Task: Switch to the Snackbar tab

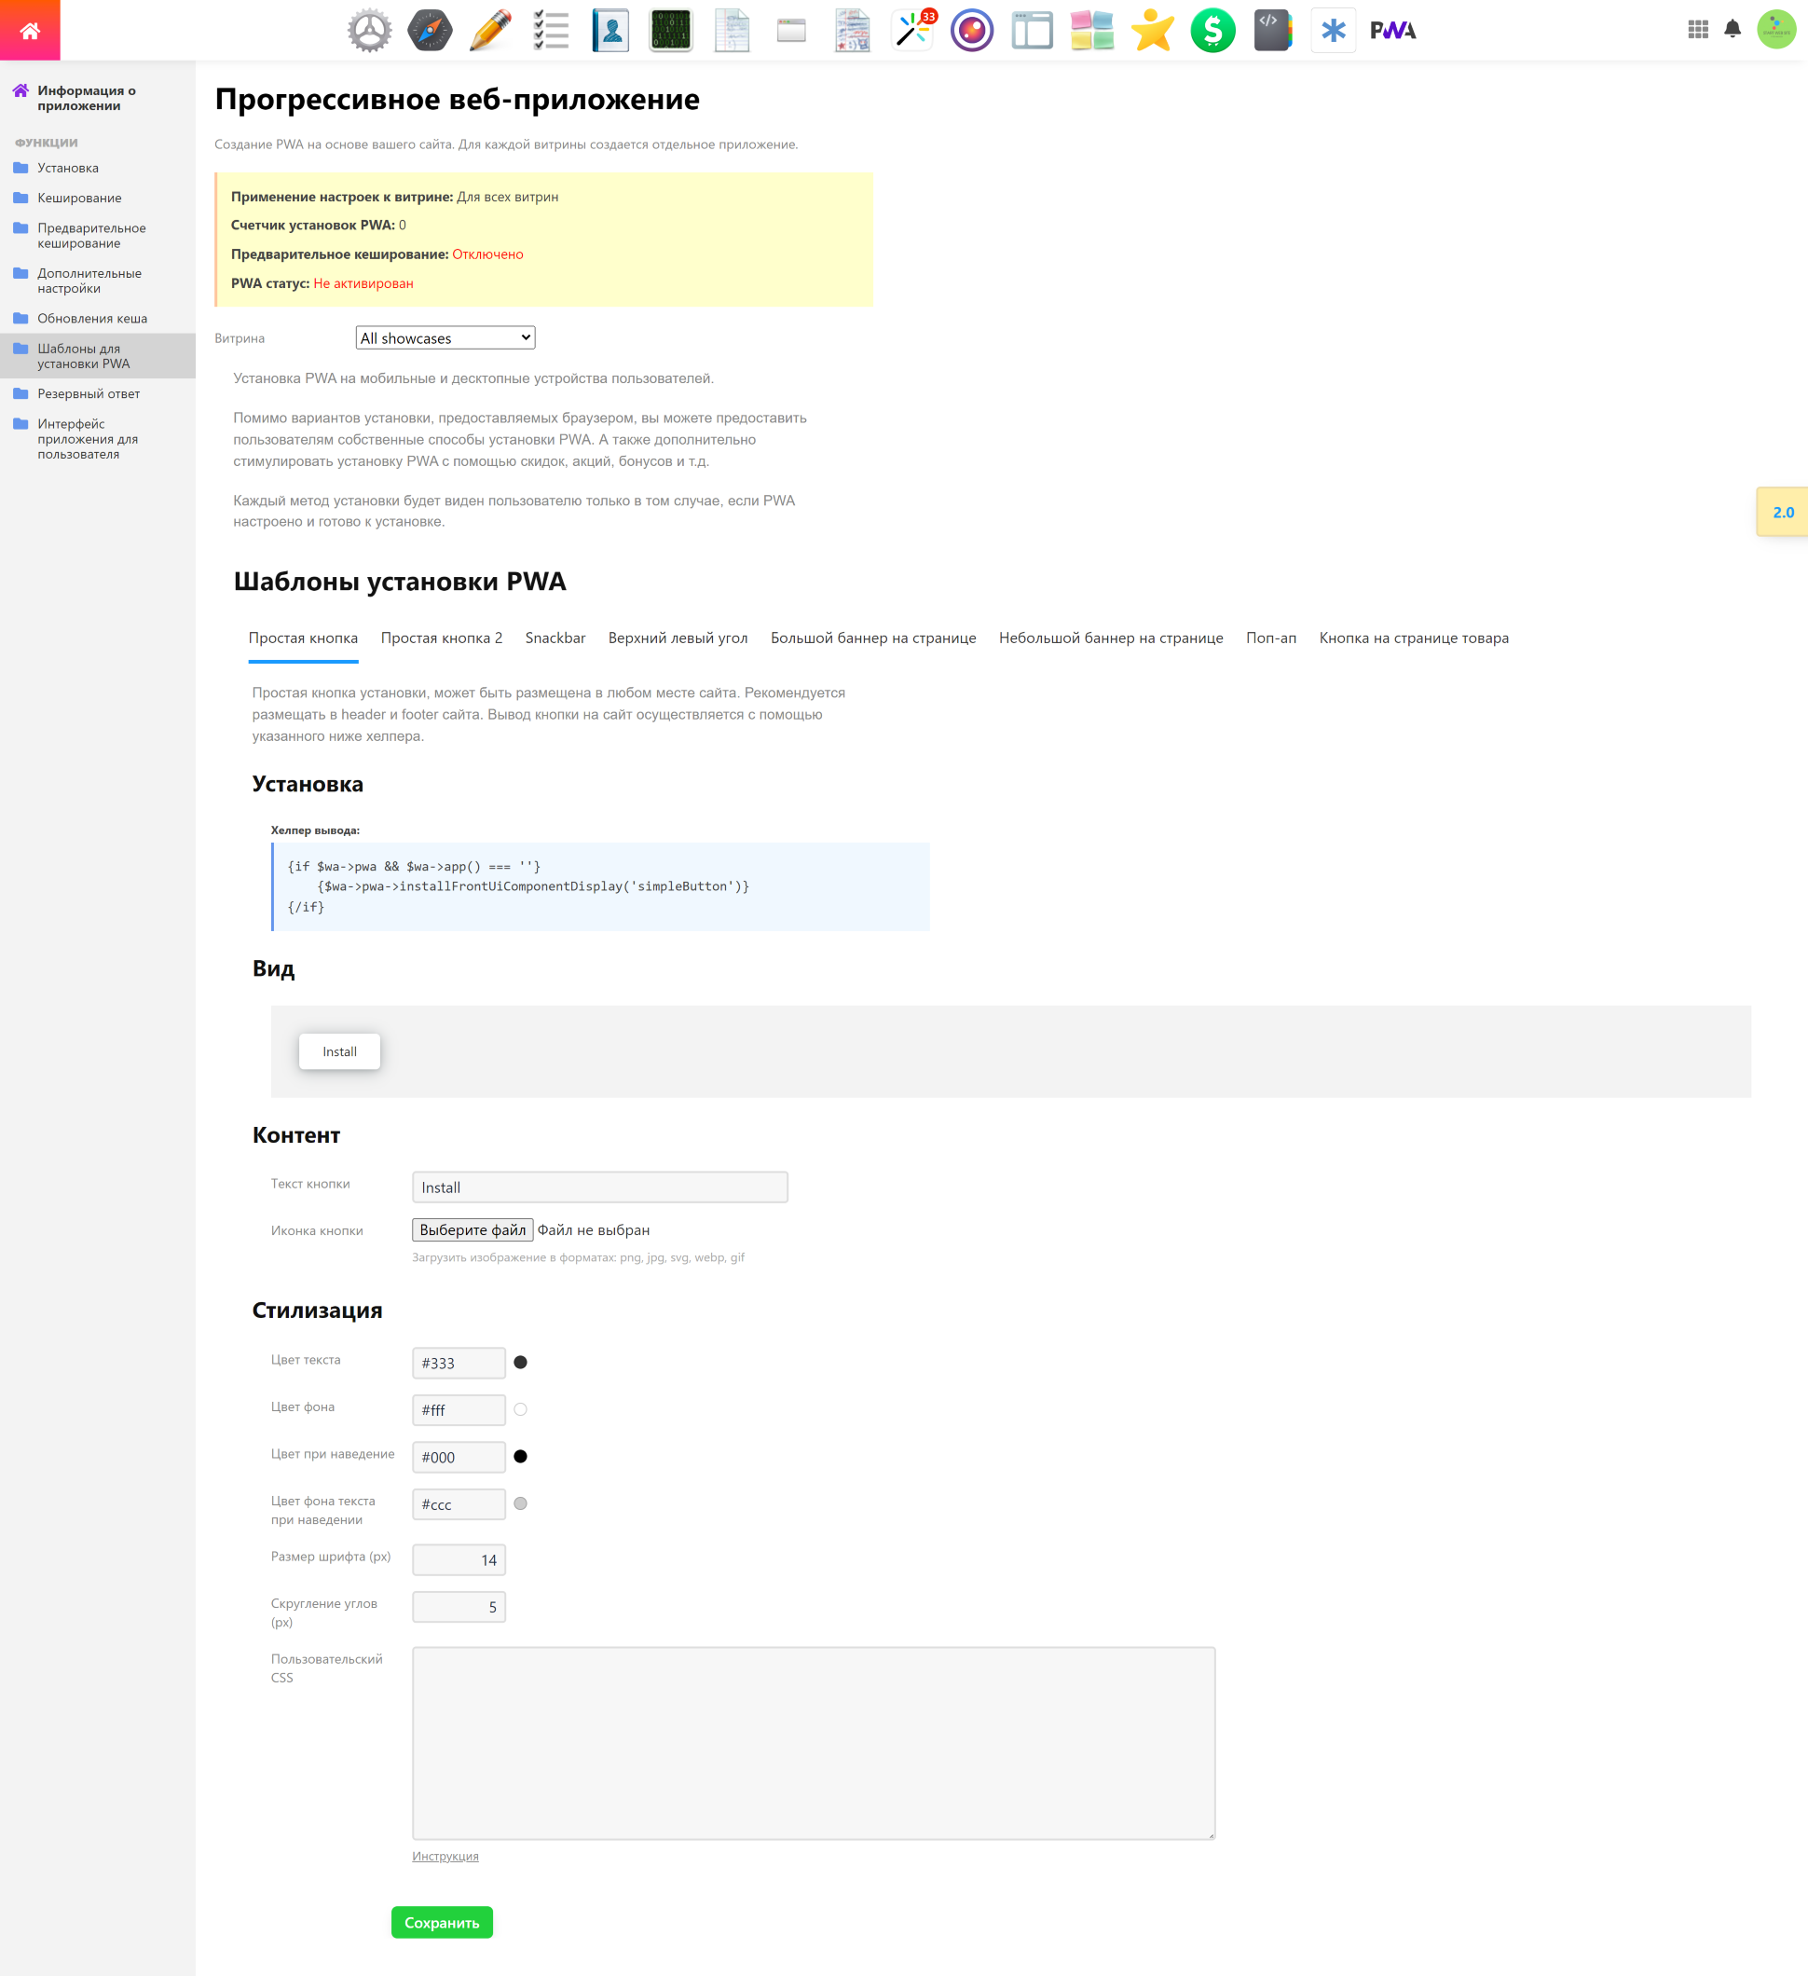Action: (x=555, y=638)
